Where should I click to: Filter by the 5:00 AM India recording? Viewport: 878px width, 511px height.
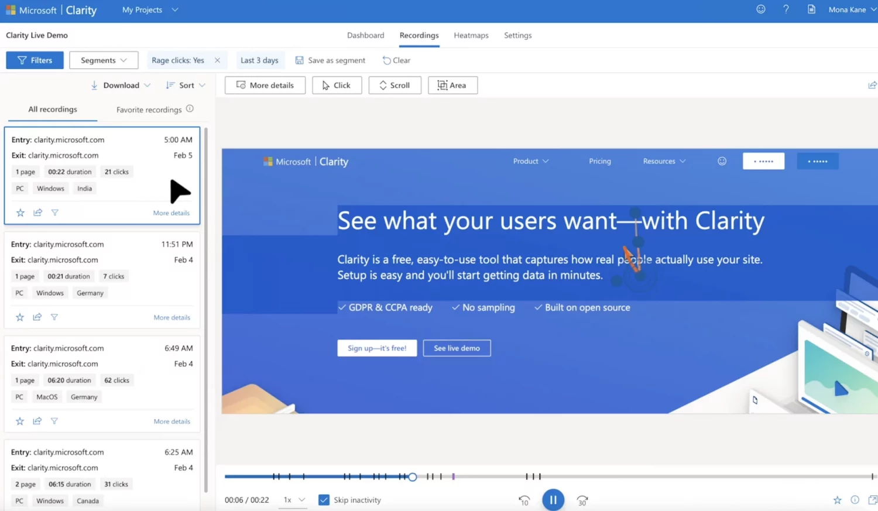(54, 212)
